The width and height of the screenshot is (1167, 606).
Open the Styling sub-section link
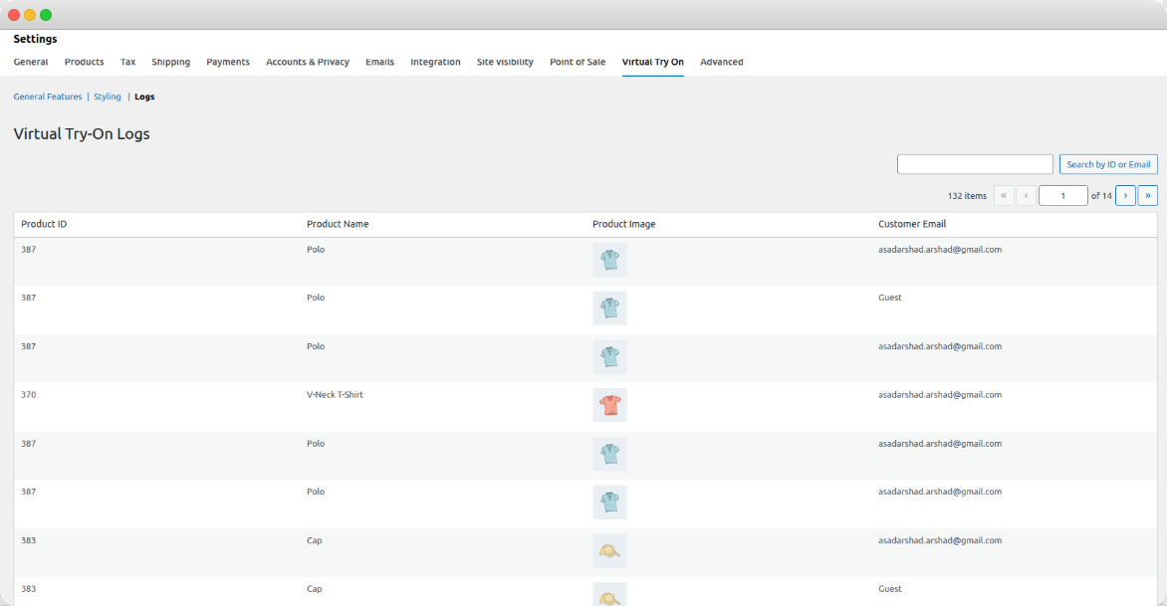point(108,97)
